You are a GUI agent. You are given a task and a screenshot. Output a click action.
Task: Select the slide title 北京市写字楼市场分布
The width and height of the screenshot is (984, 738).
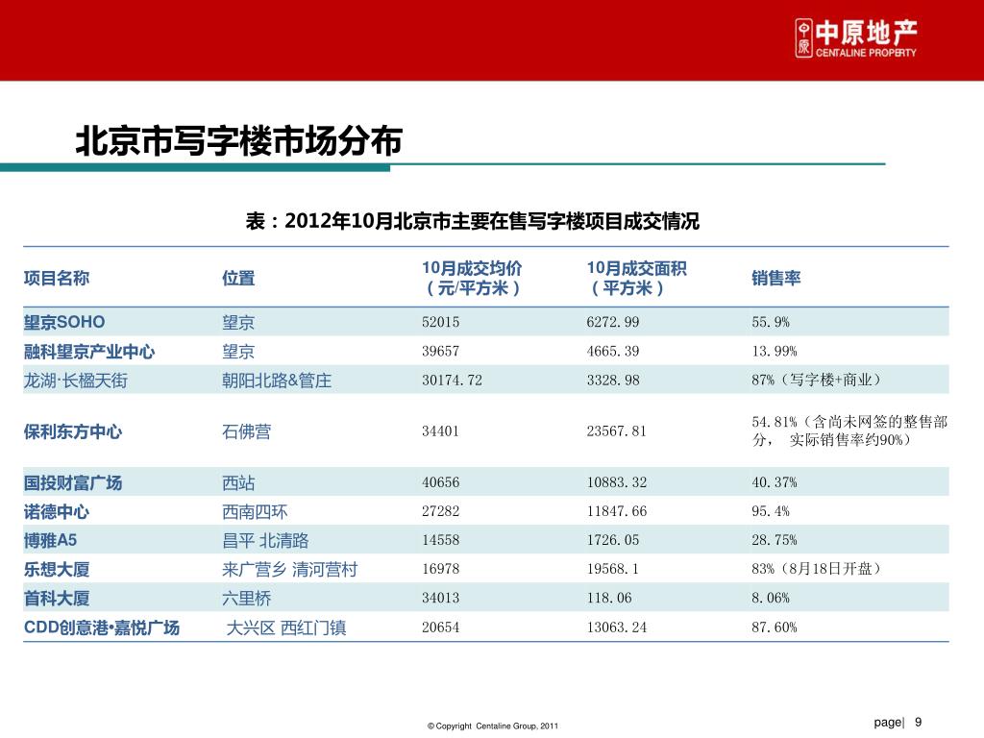239,140
